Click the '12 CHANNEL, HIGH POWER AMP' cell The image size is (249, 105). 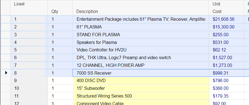(140, 65)
